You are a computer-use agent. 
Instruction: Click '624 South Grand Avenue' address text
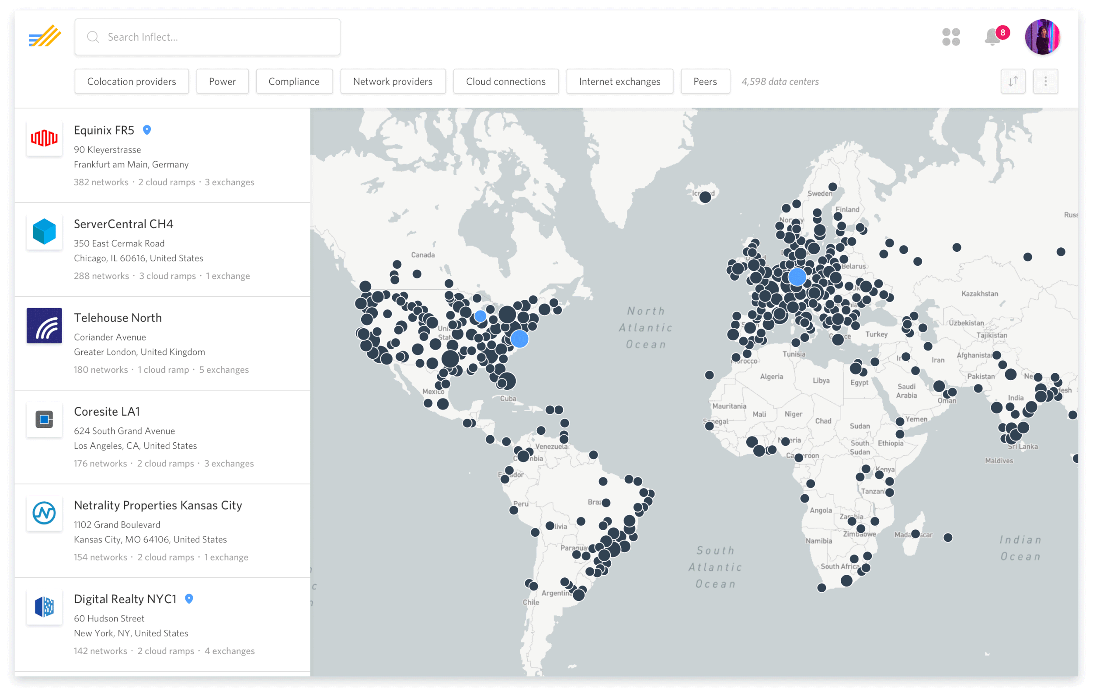coord(124,431)
